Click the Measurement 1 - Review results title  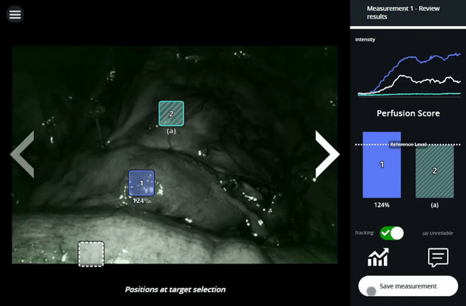(x=403, y=13)
